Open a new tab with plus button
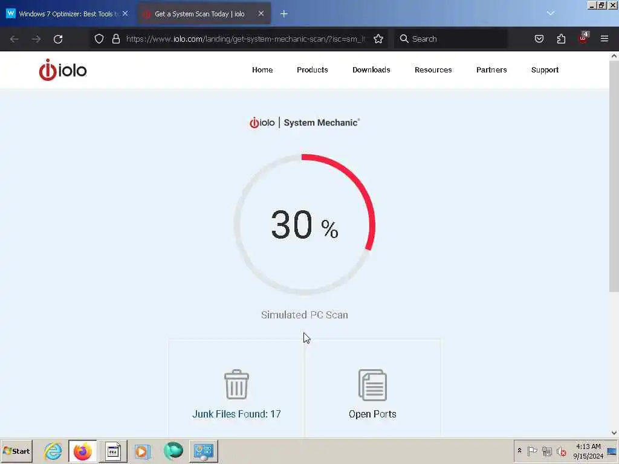Screen dimensions: 619x464 coord(284,14)
